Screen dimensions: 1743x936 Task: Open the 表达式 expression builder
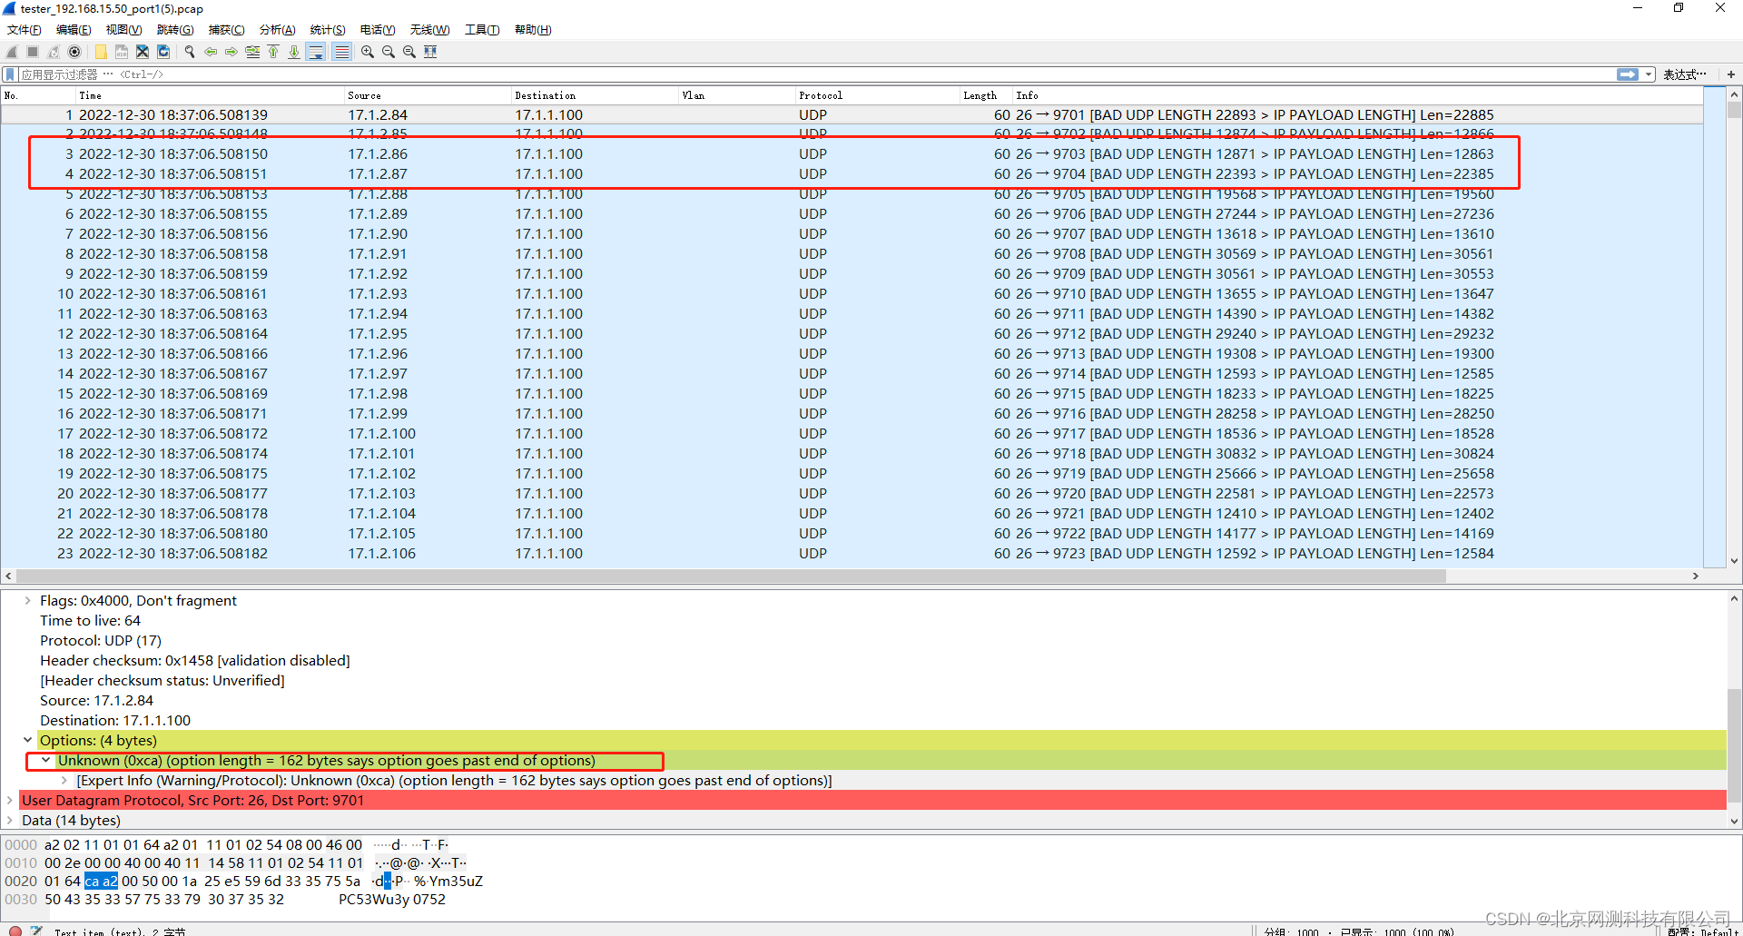point(1685,74)
